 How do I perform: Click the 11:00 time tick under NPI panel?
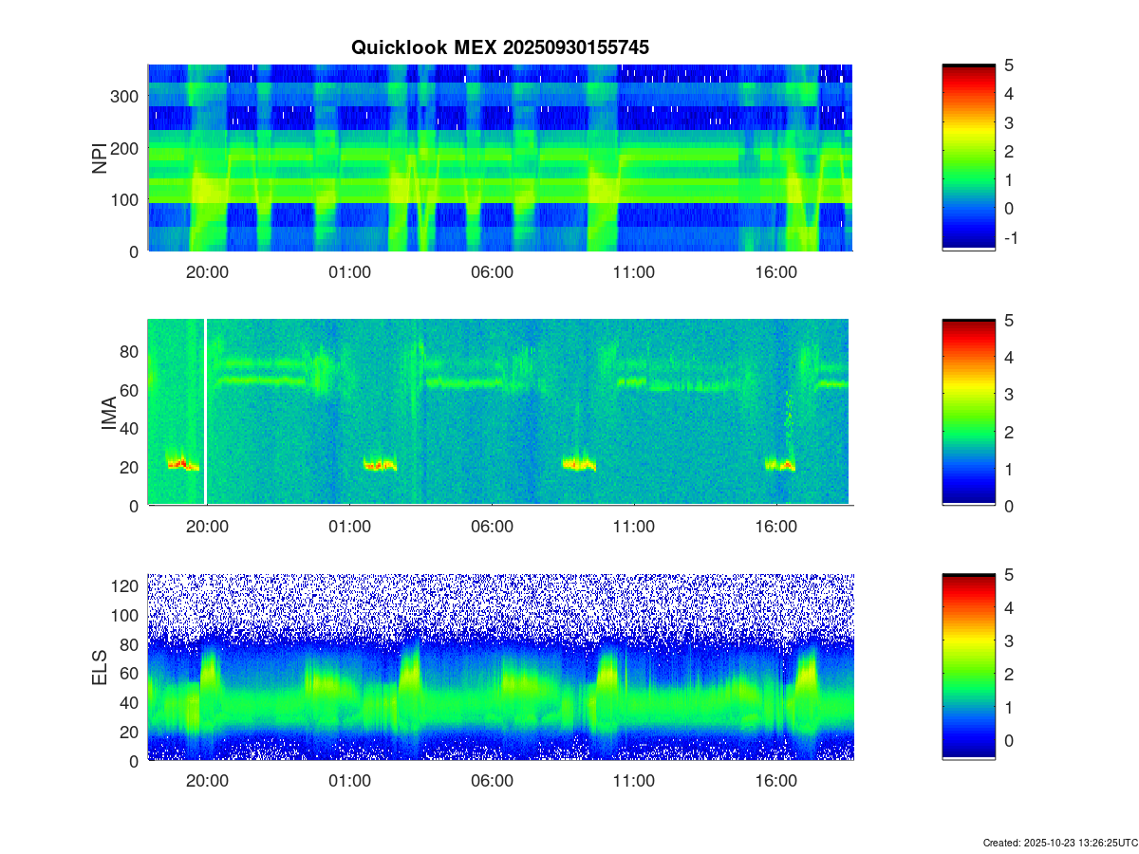coord(633,271)
